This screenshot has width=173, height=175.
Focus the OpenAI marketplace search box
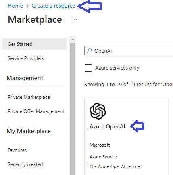click(129, 51)
